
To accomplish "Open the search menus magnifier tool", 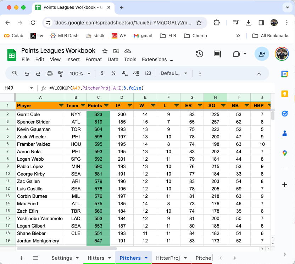I will pos(15,73).
